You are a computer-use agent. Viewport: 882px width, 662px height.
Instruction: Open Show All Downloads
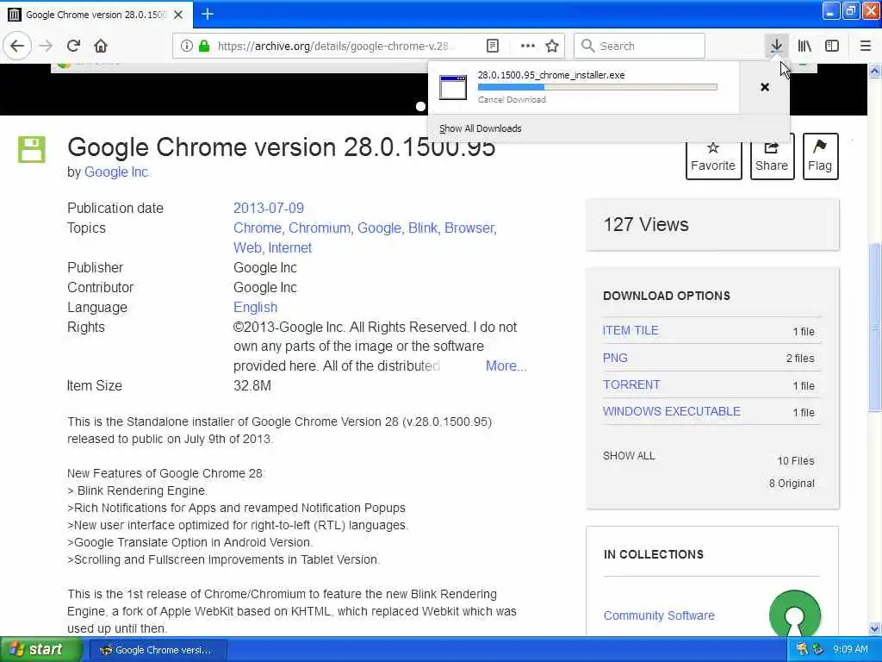pos(481,128)
